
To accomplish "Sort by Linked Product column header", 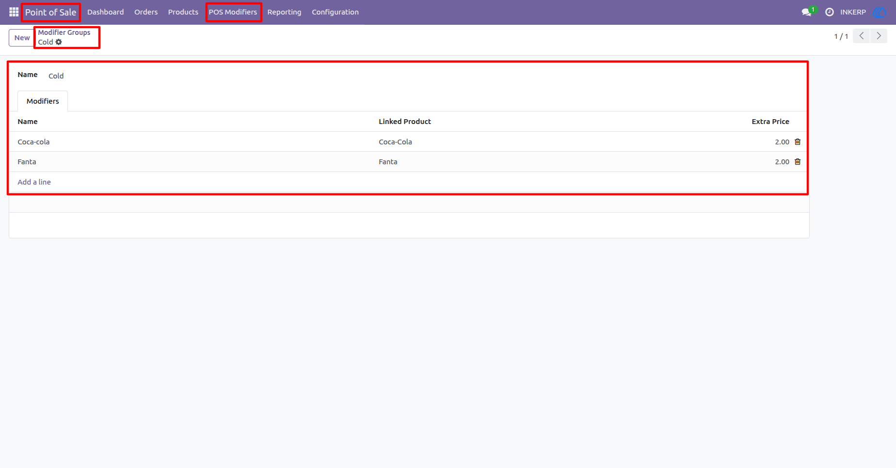I will [405, 122].
